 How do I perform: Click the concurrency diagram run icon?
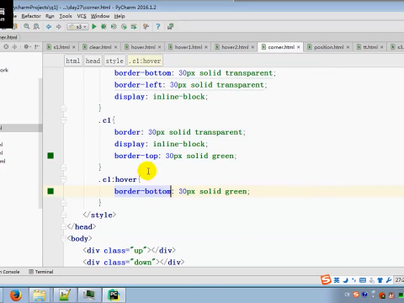pyautogui.click(x=134, y=27)
